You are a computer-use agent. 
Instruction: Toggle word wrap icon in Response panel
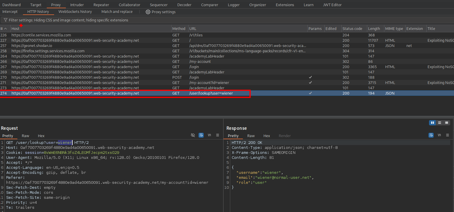(431, 135)
